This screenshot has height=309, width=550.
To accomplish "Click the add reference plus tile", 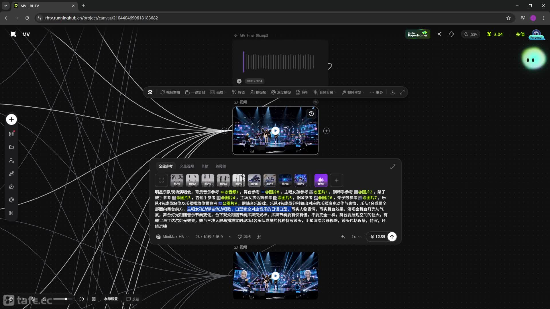I will [336, 180].
